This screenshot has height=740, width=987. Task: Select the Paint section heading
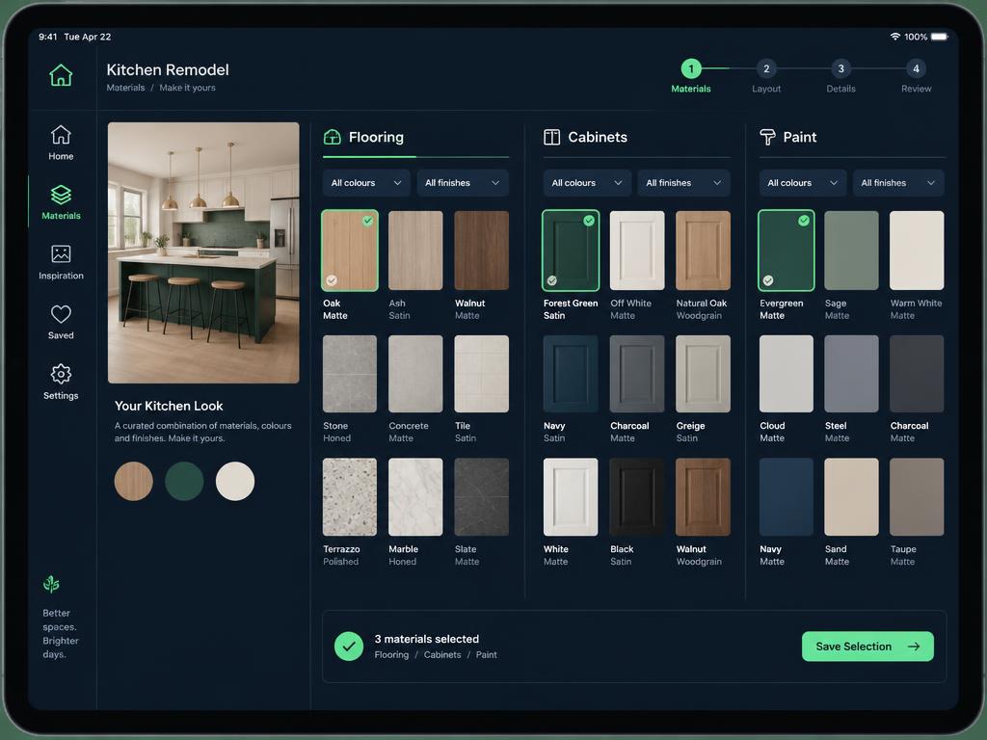(799, 137)
